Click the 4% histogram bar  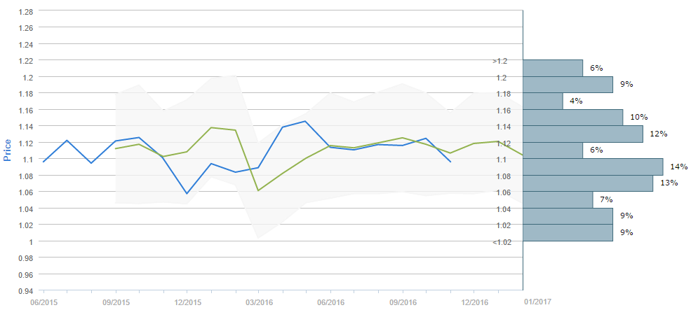543,101
